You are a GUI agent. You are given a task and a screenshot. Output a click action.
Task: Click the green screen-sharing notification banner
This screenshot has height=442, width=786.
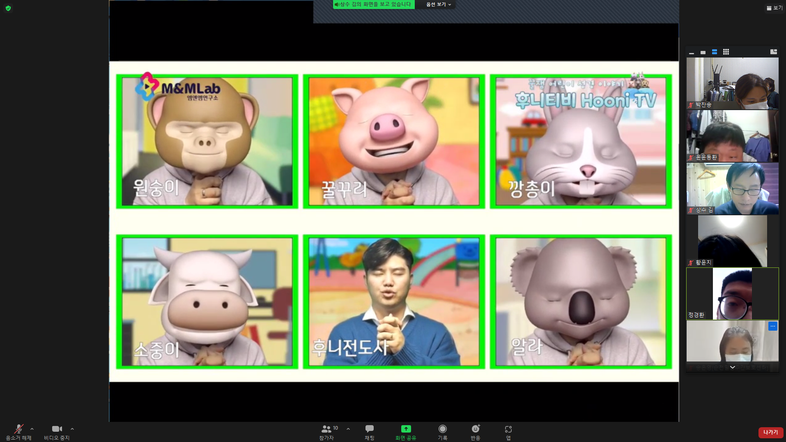[x=373, y=5]
